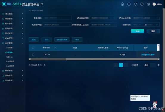Click the 准入管理 sidebar icon
Viewport: 165px width, 112px height.
3,14
